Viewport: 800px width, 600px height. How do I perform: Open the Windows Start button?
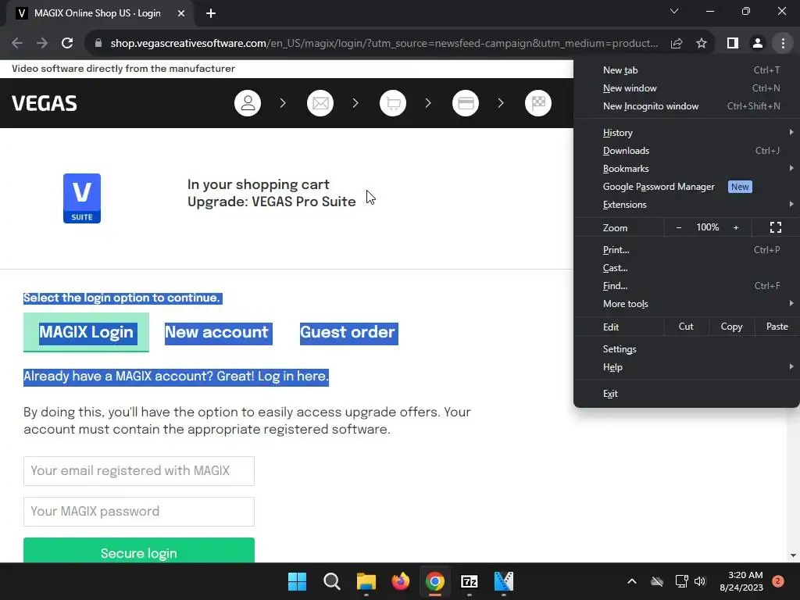(x=298, y=581)
